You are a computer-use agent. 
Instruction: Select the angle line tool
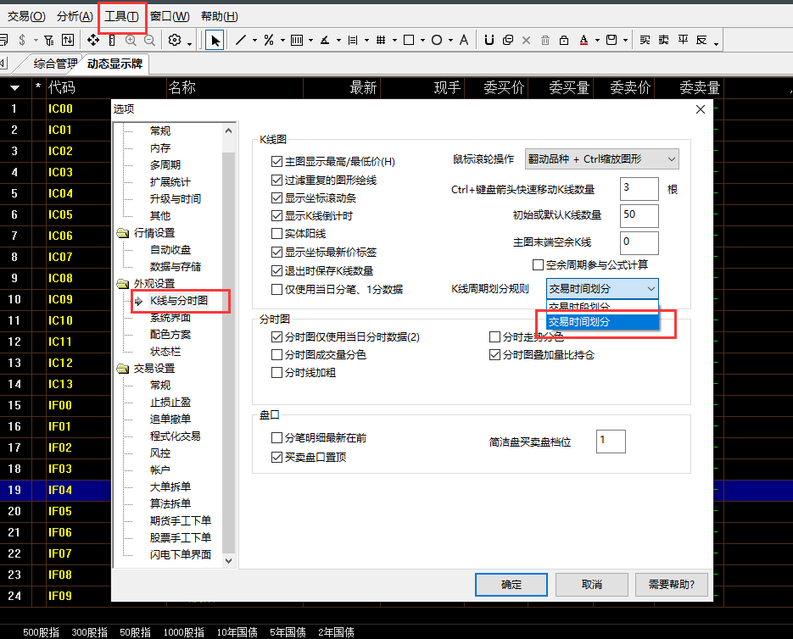[325, 41]
